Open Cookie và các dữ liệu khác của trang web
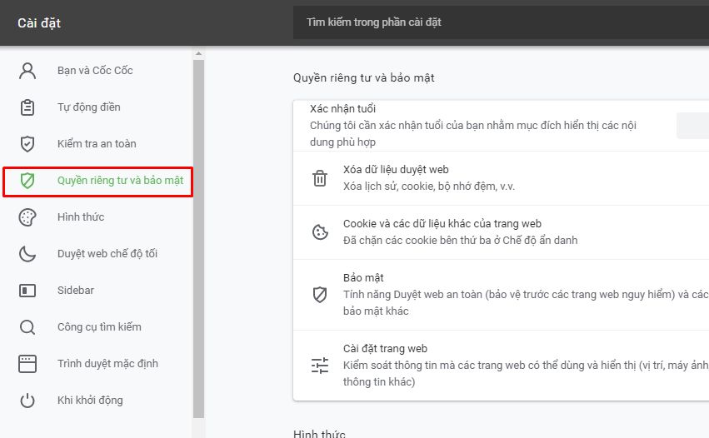Screen dimensions: 709x438 [x=501, y=232]
